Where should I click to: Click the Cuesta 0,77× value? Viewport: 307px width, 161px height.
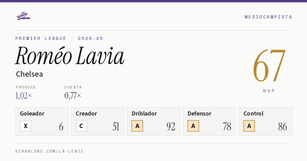tap(73, 96)
